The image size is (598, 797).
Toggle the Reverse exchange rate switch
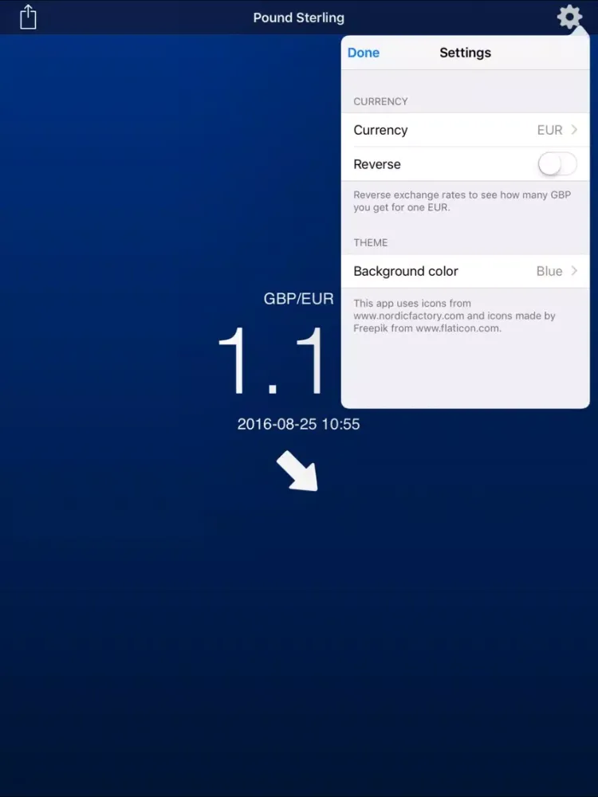[x=557, y=164]
